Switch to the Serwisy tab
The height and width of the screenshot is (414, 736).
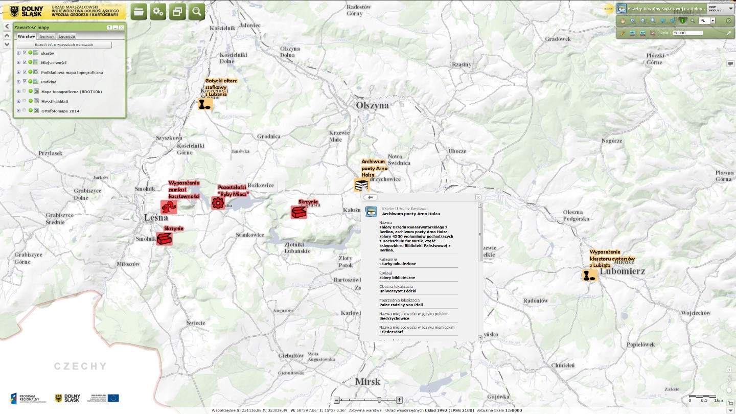click(x=47, y=36)
